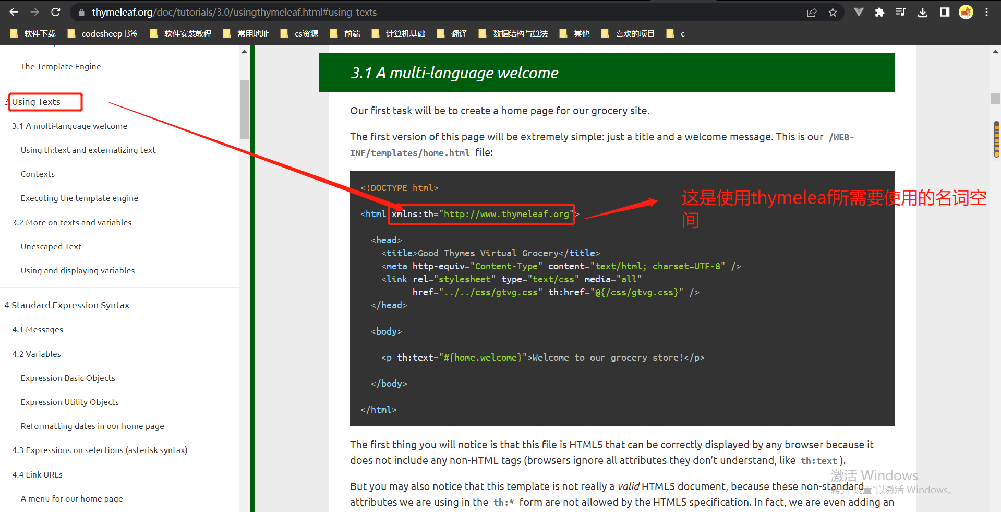Click the browser forward arrow
Screen dimensions: 1001x512
click(35, 12)
